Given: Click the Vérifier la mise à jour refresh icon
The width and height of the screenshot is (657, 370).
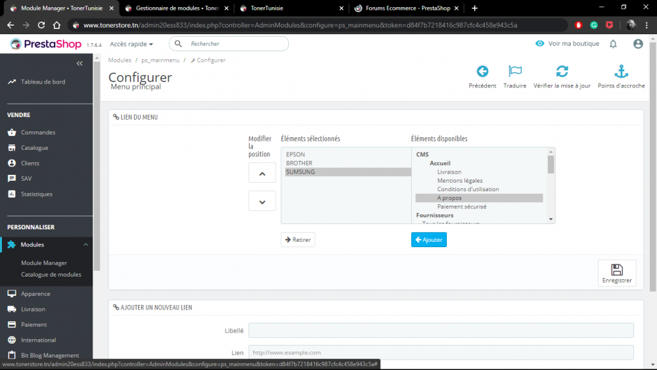Looking at the screenshot, I should click(x=562, y=71).
